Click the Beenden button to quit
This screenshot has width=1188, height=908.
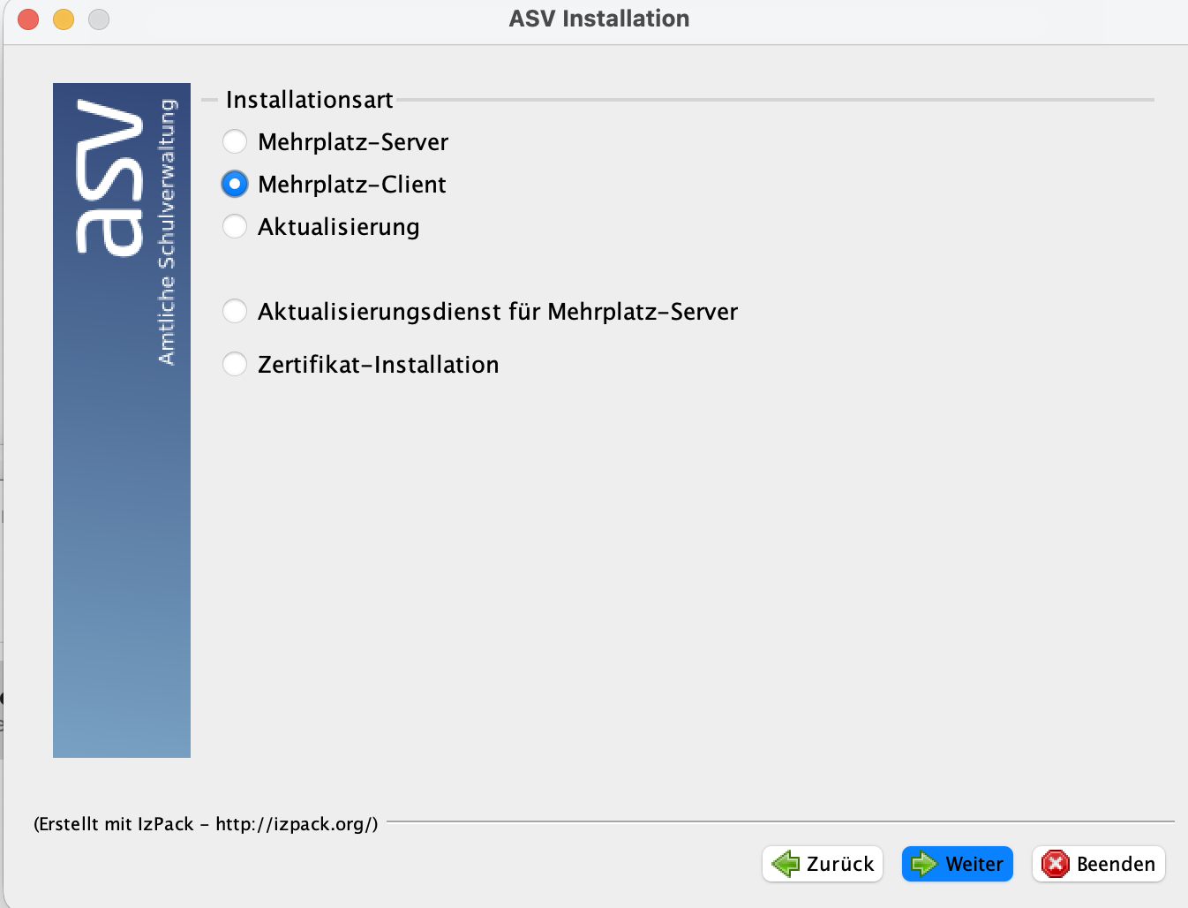tap(1099, 864)
